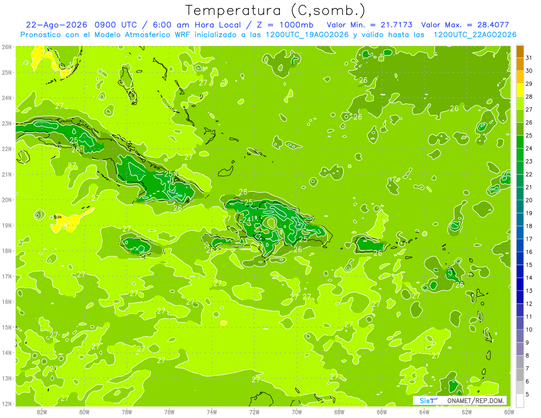Pick the orange-brown legend swatch above 31
Screen dimensions: 541x418
pyautogui.click(x=520, y=52)
